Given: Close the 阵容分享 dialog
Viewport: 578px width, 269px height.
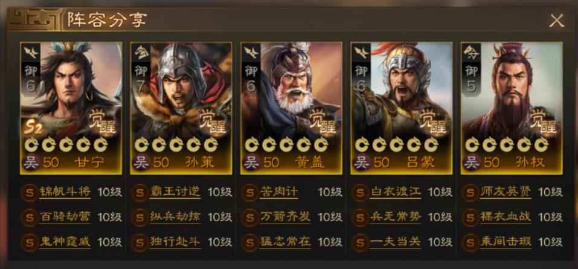Looking at the screenshot, I should point(556,21).
